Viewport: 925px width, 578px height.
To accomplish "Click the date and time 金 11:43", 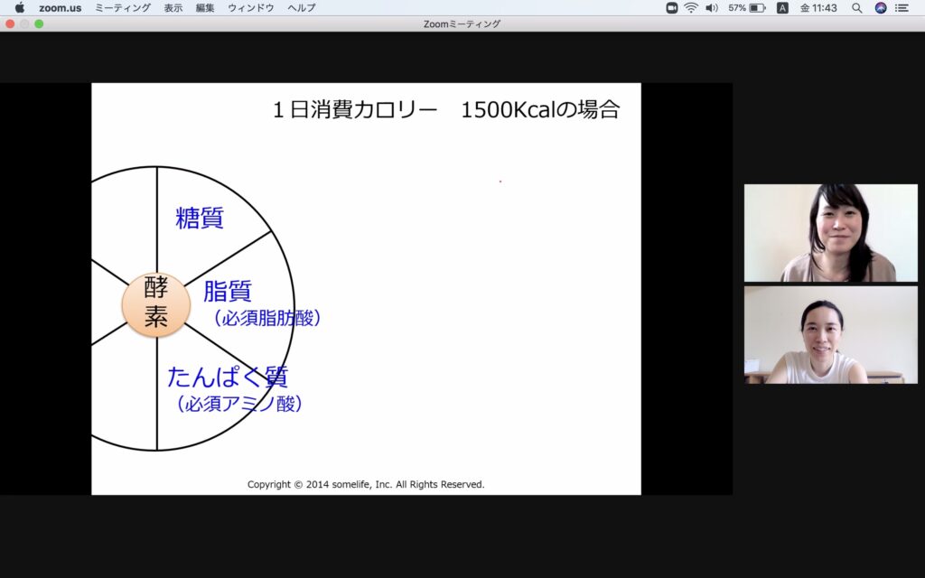I will (818, 7).
